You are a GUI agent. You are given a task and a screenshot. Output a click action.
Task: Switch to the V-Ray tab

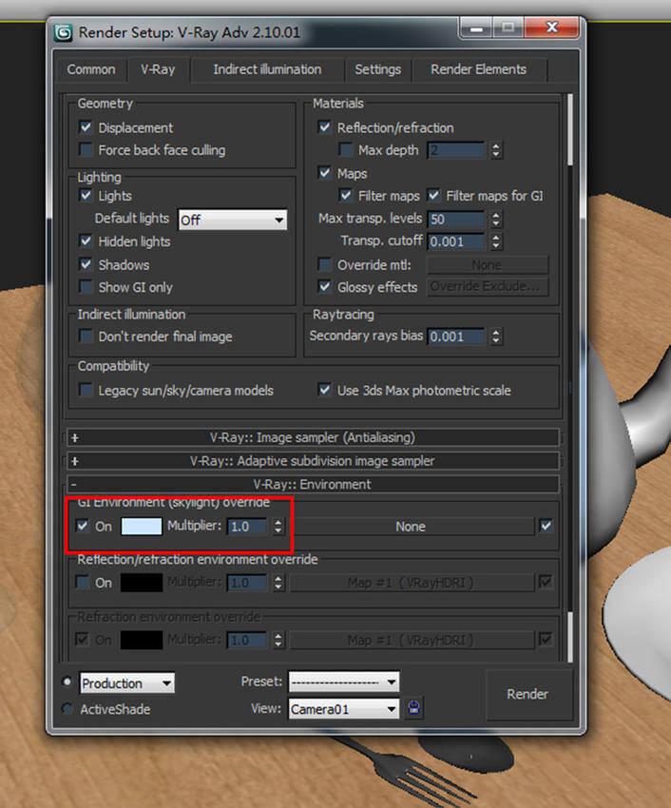(x=158, y=69)
